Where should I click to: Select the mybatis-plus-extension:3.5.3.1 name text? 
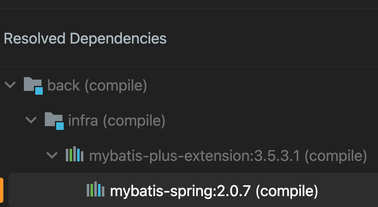tap(194, 156)
